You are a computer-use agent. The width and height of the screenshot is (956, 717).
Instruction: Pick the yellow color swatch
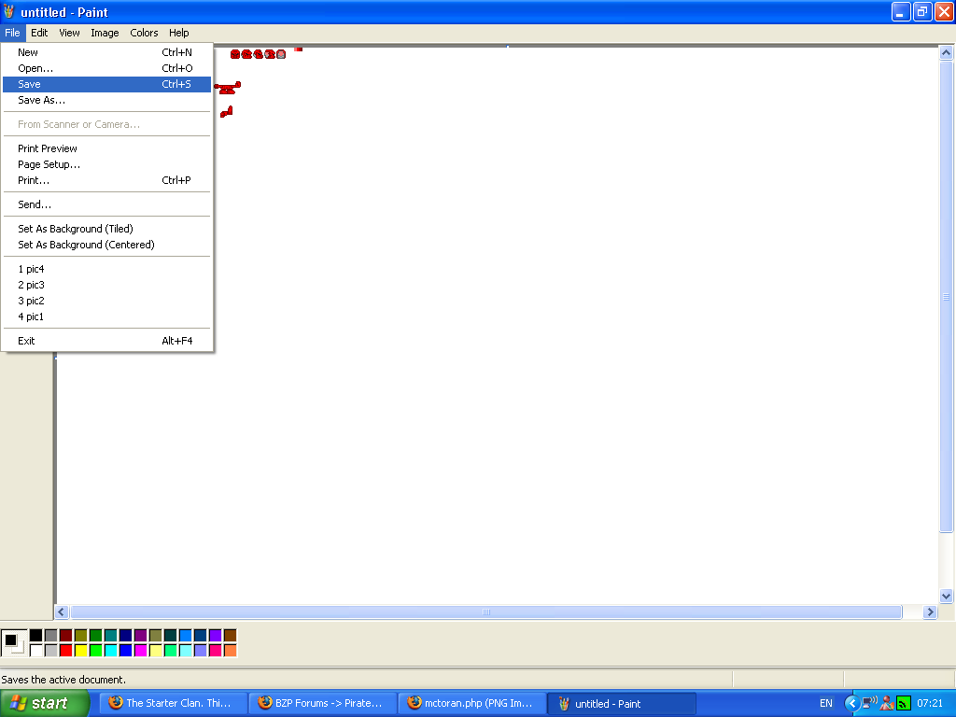(x=81, y=649)
